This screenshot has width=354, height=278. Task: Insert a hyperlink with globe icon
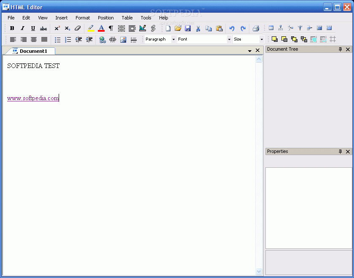tap(102, 40)
